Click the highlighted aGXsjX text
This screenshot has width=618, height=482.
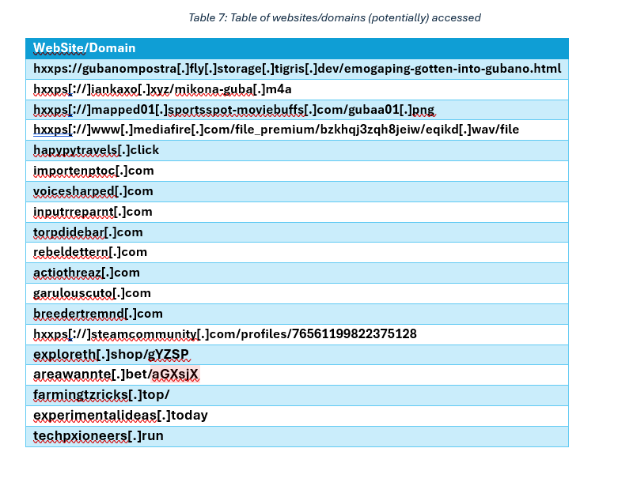pyautogui.click(x=175, y=375)
